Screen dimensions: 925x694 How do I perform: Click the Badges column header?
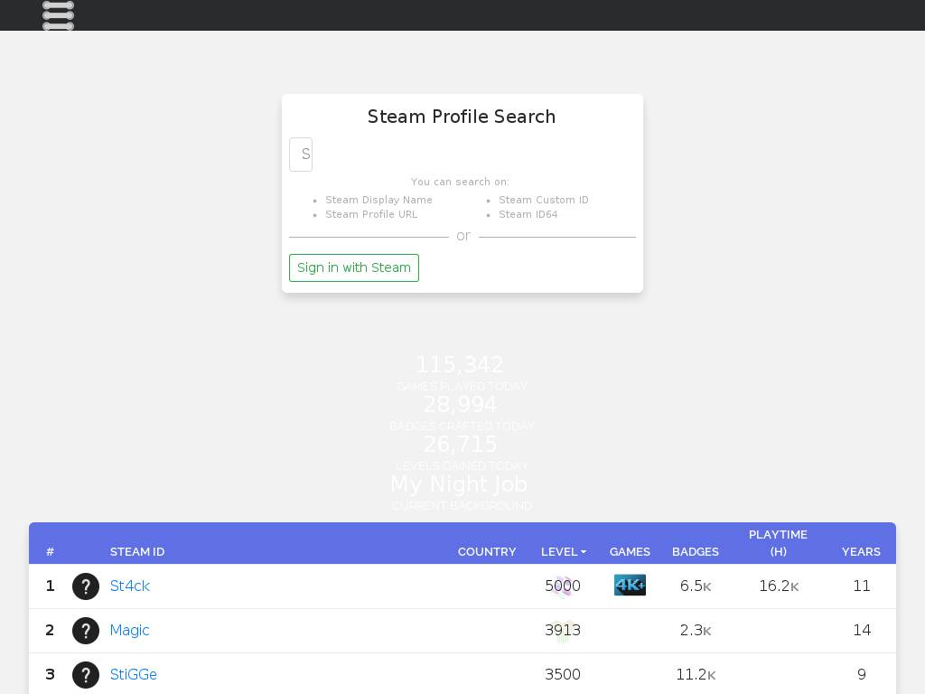[696, 551]
